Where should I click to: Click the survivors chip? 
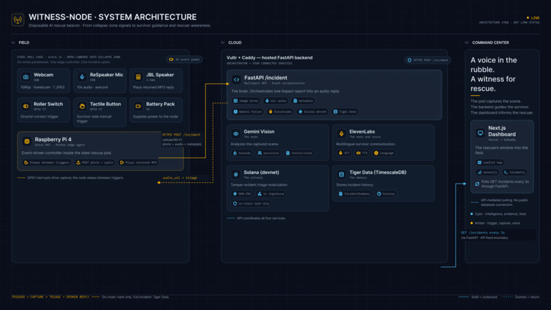pos(269,153)
